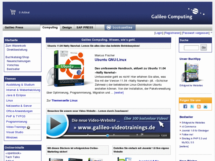Image resolution: width=215 pixels, height=161 pixels.
Task: Open Java & Eclipse topic
Action: [16, 95]
